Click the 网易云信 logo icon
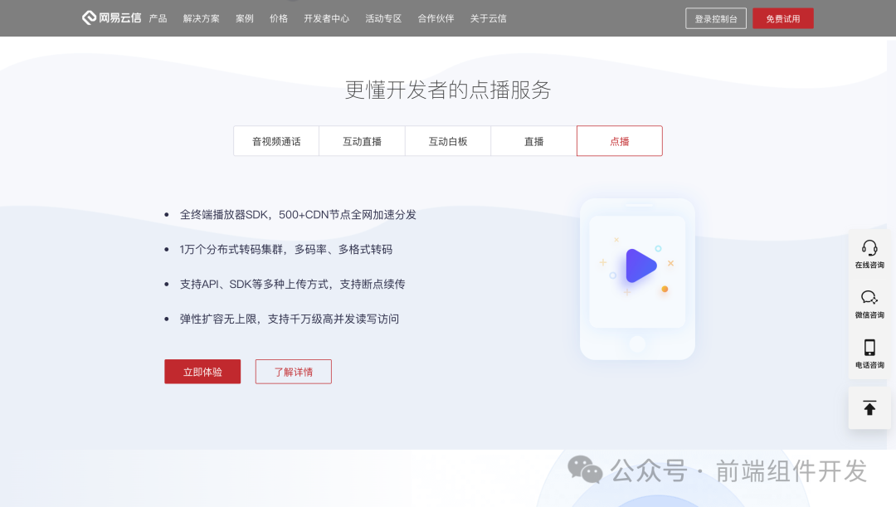 point(88,17)
